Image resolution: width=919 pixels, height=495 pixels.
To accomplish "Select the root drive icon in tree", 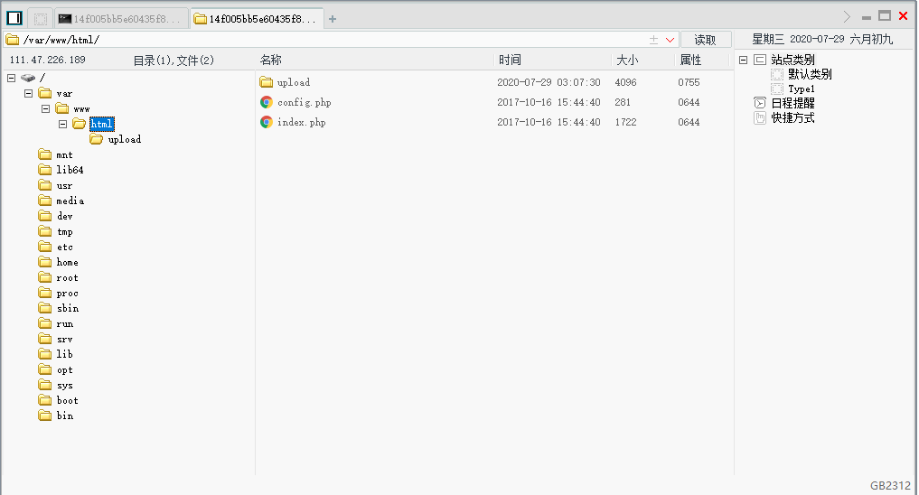I will point(27,78).
